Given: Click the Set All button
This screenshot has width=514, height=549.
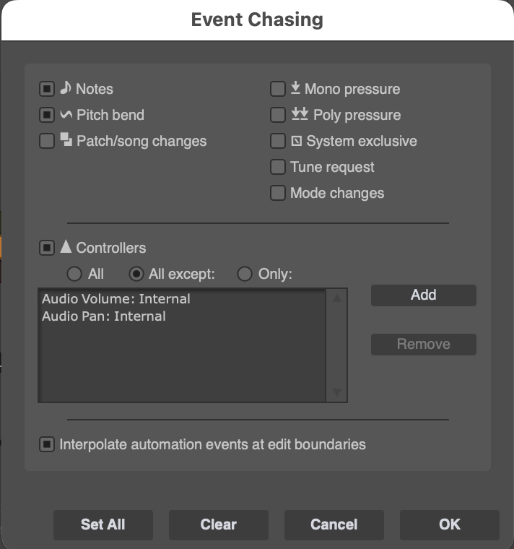Looking at the screenshot, I should click(x=103, y=524).
